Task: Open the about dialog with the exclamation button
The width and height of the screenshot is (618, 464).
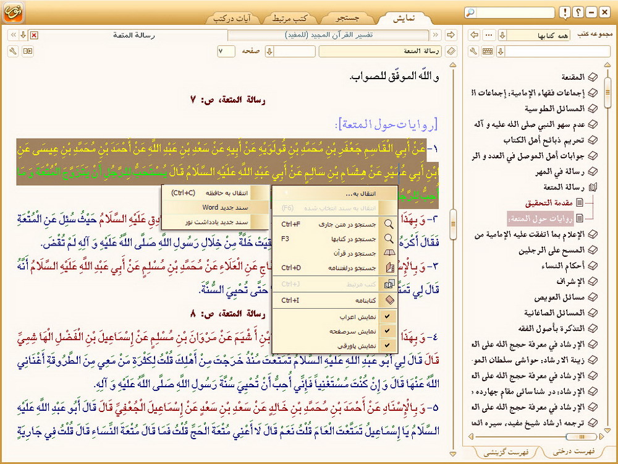Action: coord(565,12)
